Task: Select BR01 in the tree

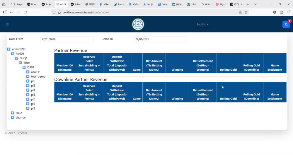Action: (27, 63)
